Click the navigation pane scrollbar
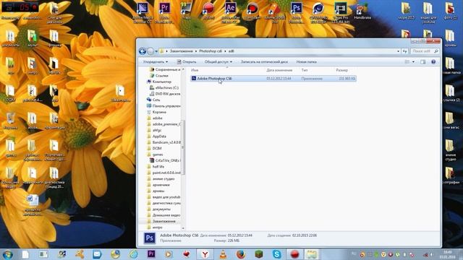Image resolution: width=463 pixels, height=260 pixels. point(183,147)
